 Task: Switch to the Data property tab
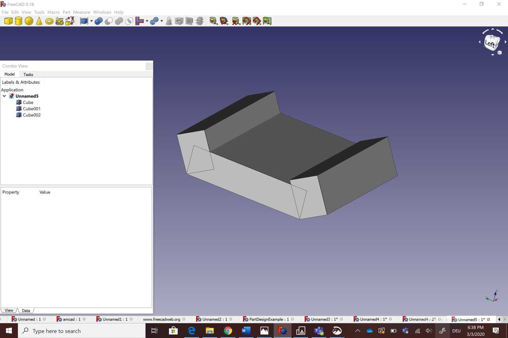pyautogui.click(x=26, y=311)
